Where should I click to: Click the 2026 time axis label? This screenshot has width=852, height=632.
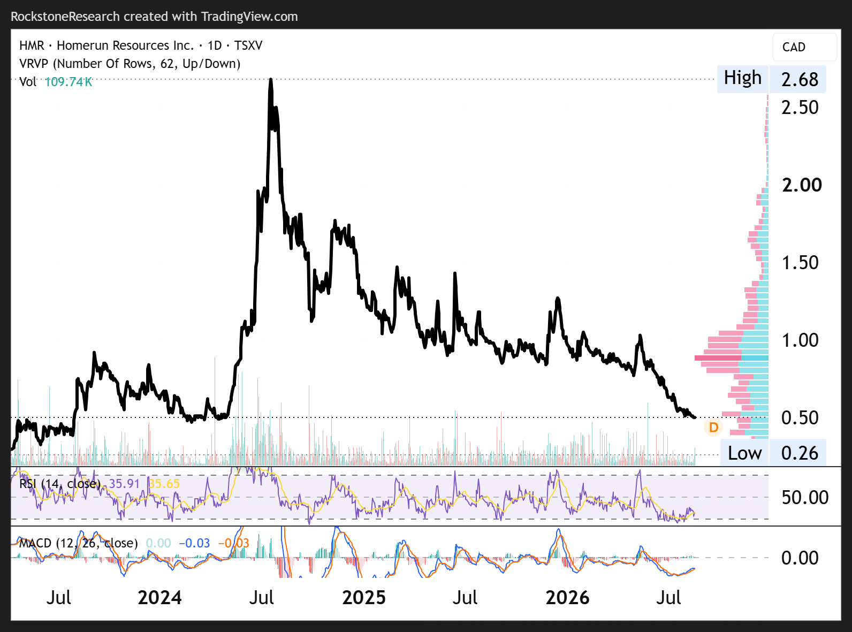coord(567,597)
